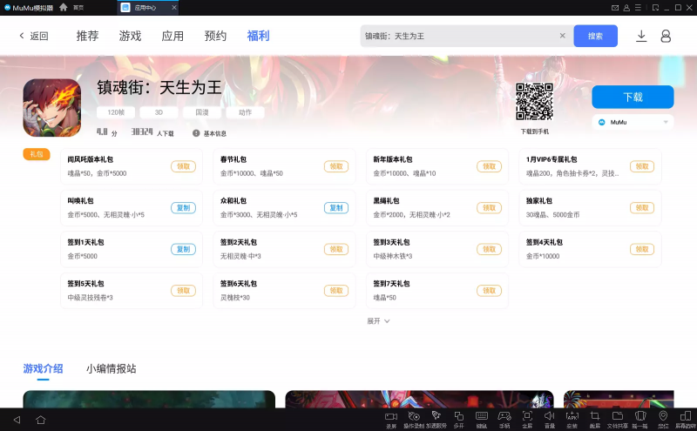Click the screen rotation icon
The image size is (697, 431).
click(686, 416)
